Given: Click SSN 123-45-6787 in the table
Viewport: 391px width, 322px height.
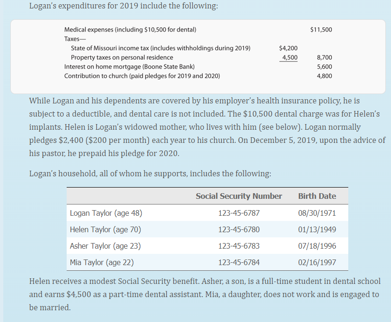Looking at the screenshot, I should [239, 213].
